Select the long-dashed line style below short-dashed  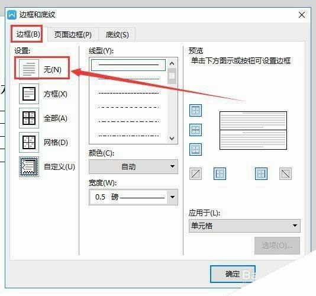(128, 107)
